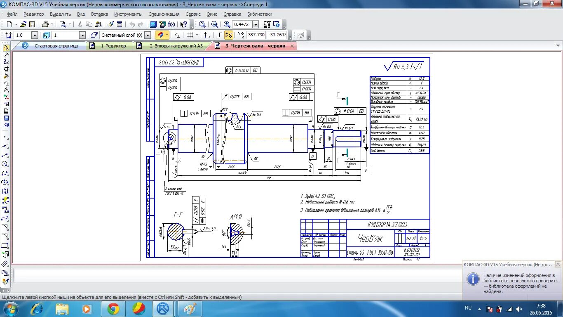
Task: Print the document
Action: tap(45, 24)
